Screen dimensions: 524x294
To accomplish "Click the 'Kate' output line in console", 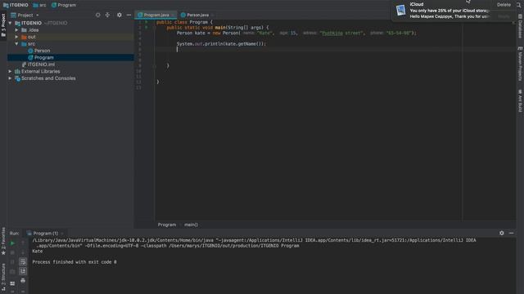I will [x=38, y=251].
